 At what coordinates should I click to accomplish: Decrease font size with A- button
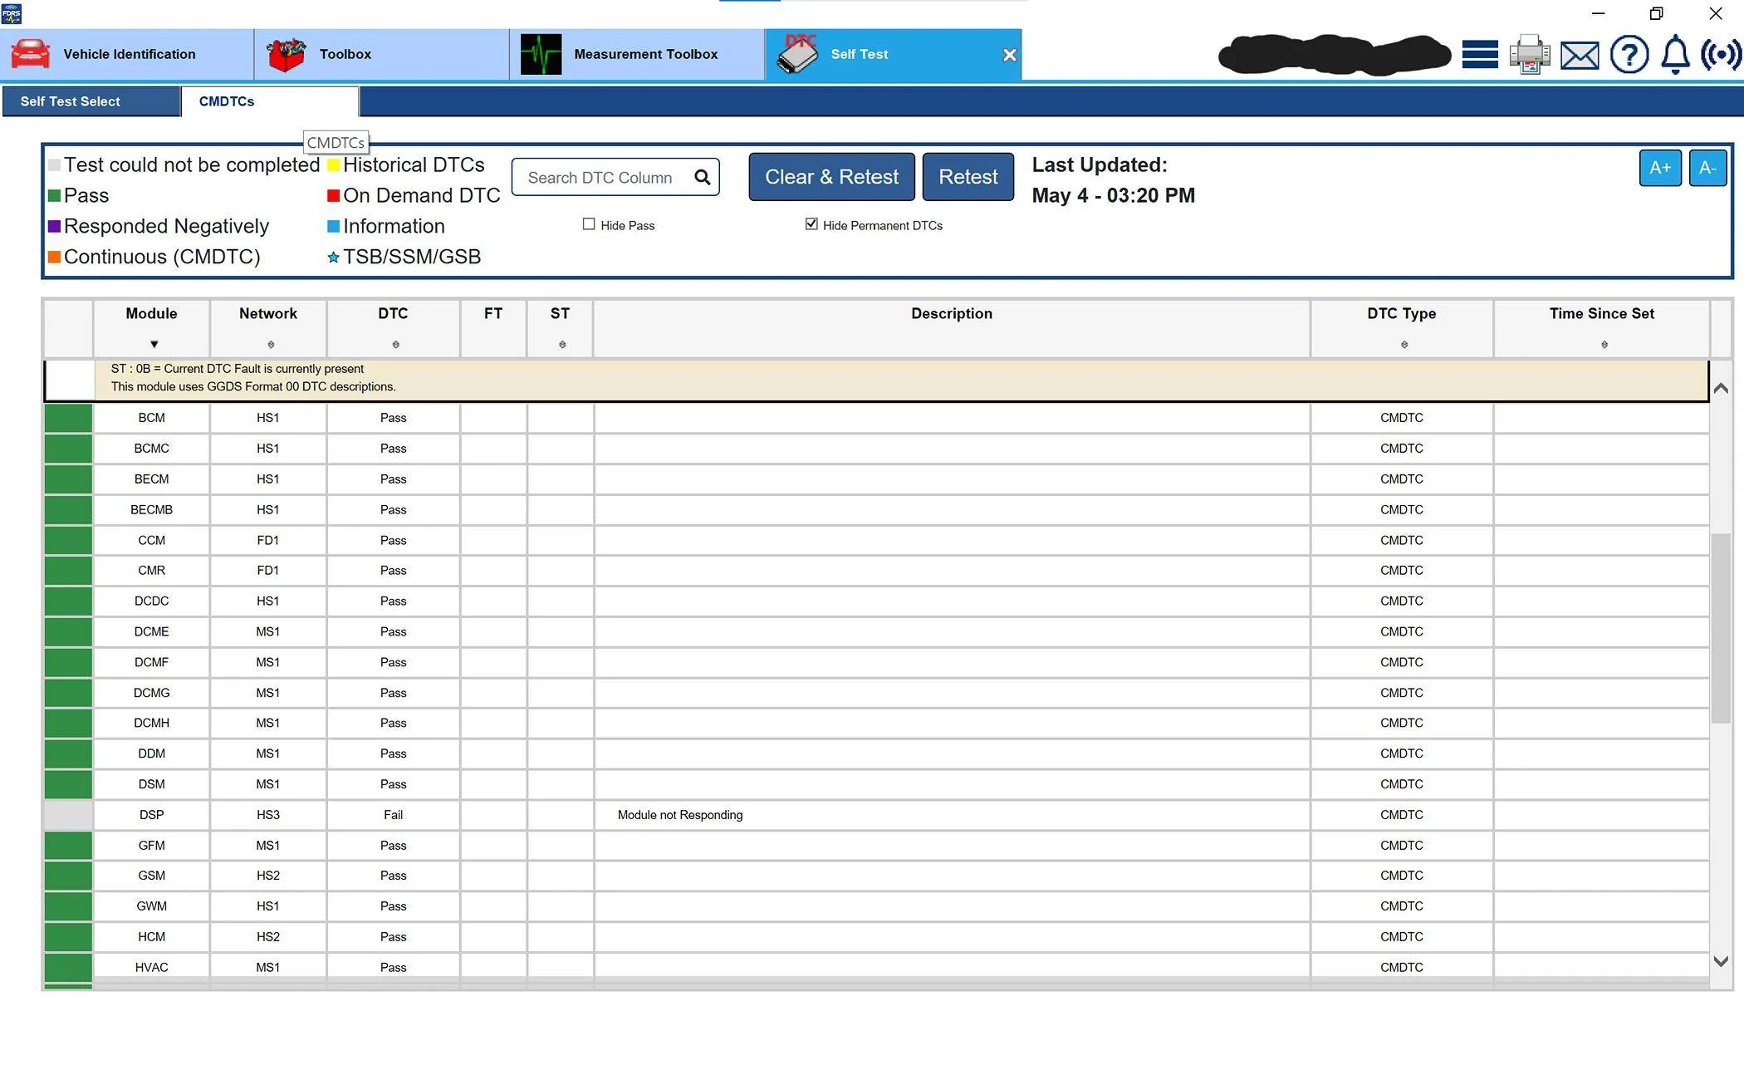1707,168
